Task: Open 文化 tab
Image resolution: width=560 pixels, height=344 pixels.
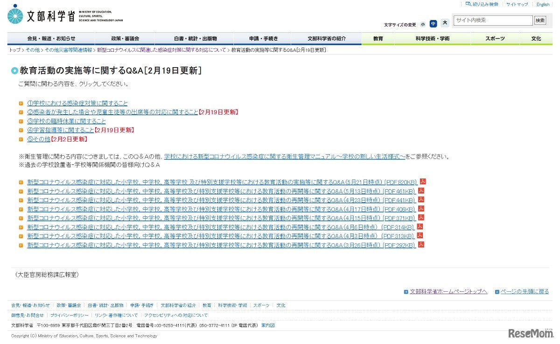Action: click(536, 39)
